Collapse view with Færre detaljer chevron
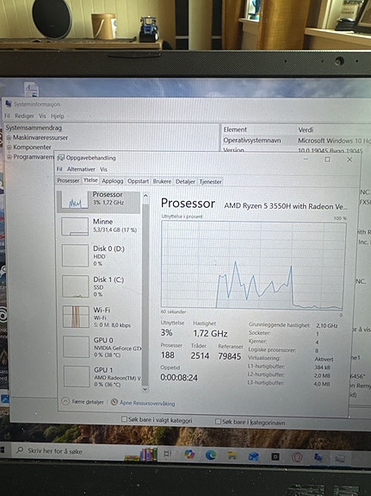Screen dimensions: 371x496 click(x=65, y=401)
